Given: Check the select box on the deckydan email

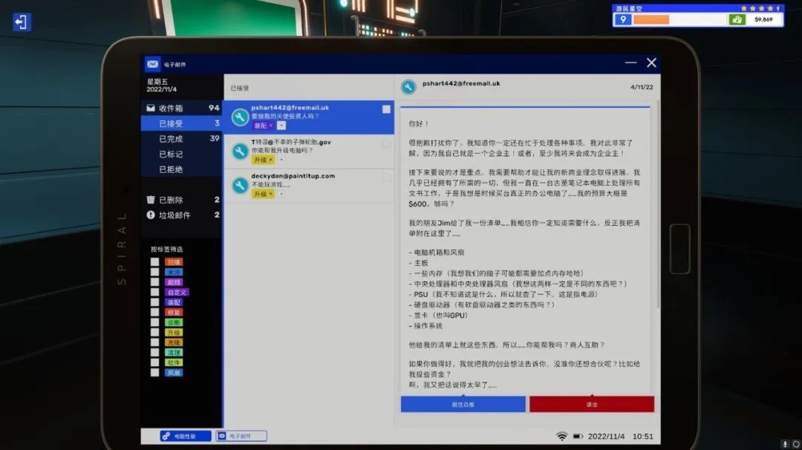Looking at the screenshot, I should click(386, 177).
